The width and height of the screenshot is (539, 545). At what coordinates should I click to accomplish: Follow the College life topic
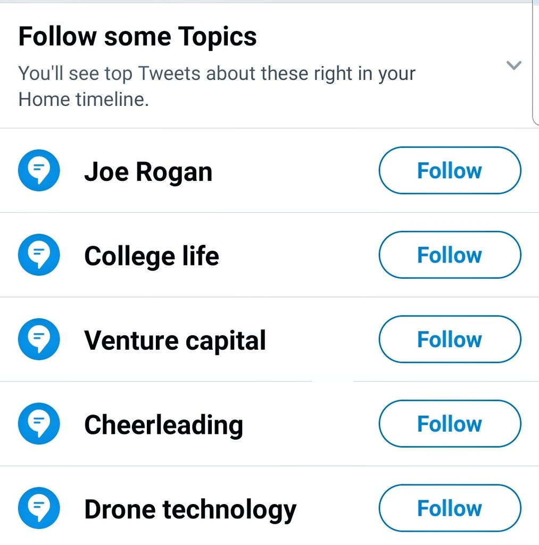click(x=450, y=255)
